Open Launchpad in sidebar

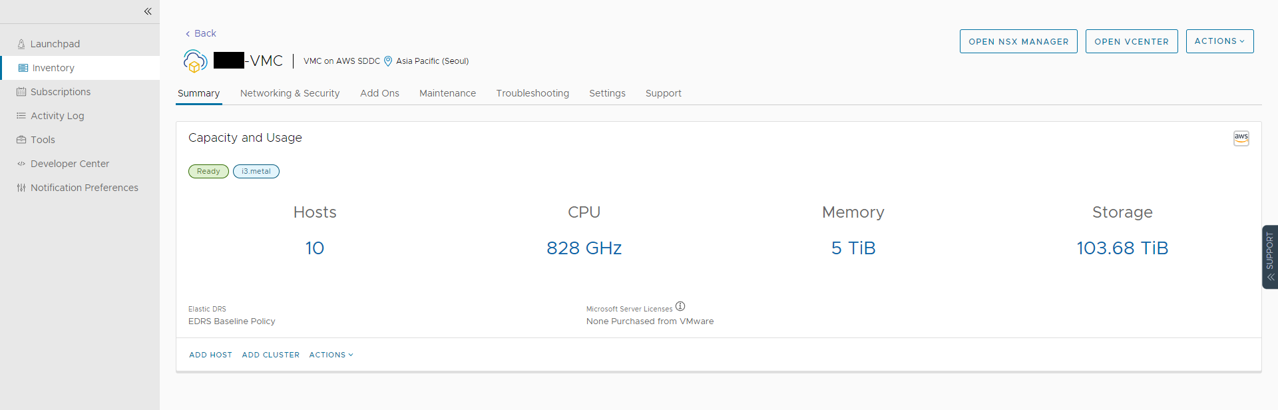point(80,44)
